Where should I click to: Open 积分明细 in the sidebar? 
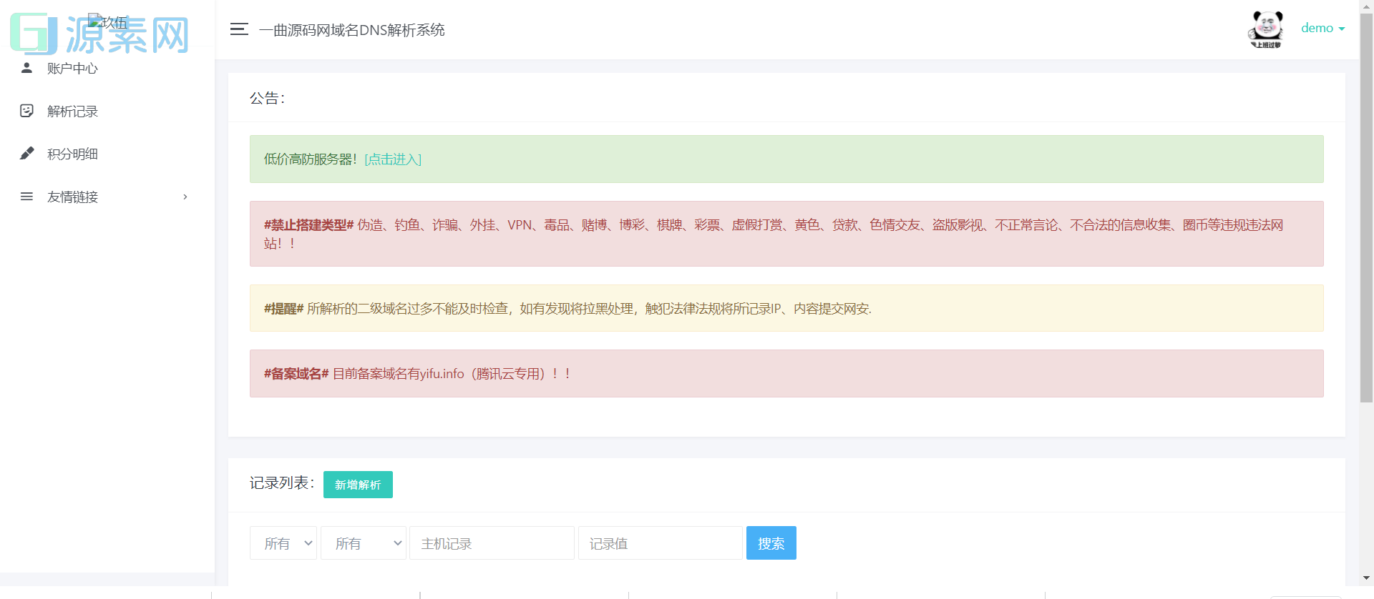[x=107, y=154]
